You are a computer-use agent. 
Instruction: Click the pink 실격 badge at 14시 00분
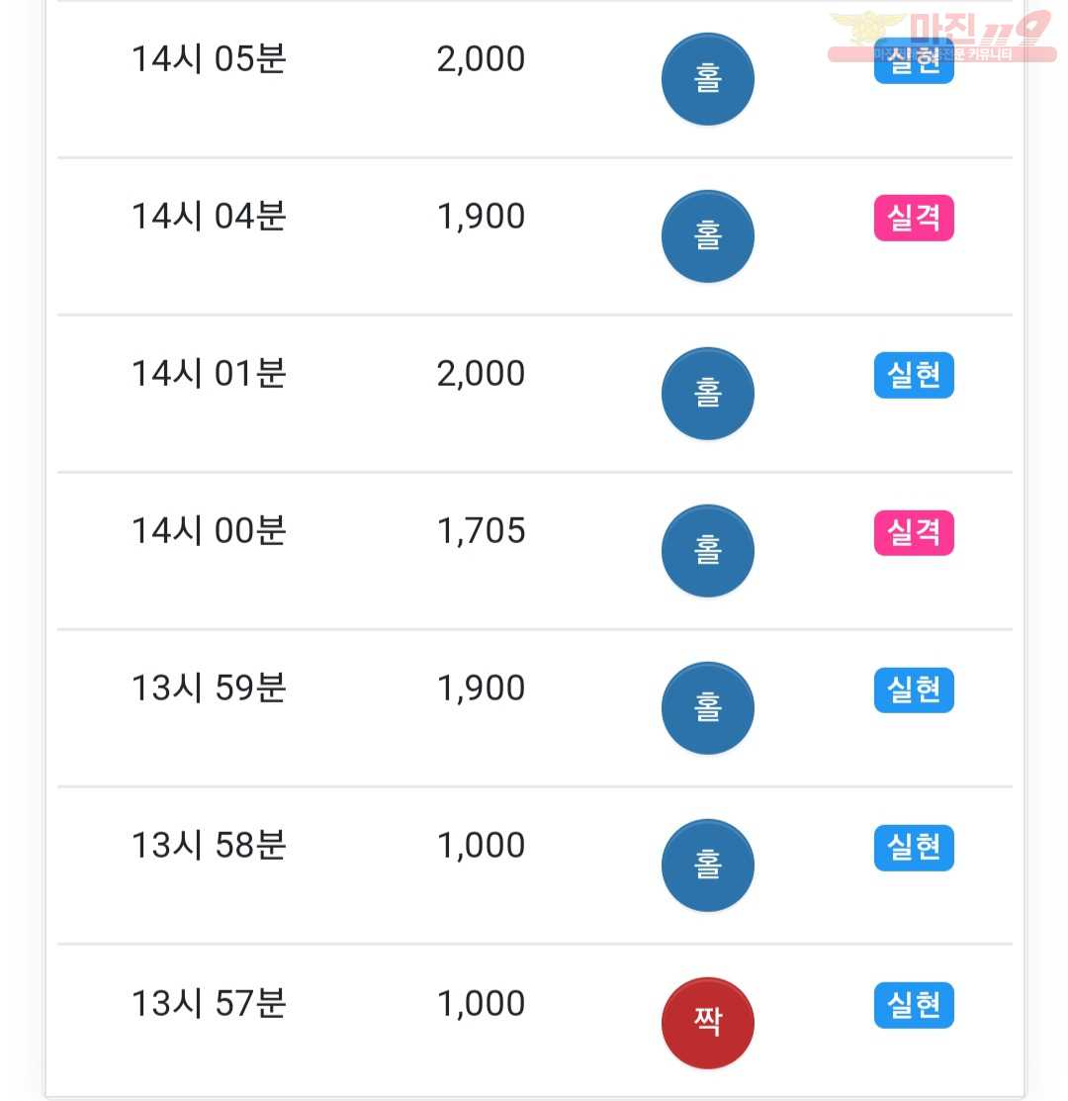914,532
